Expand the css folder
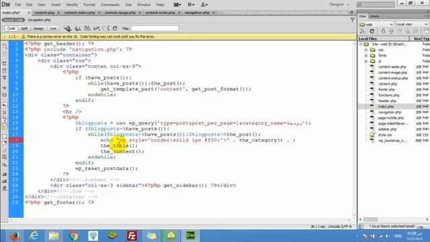The image size is (430, 242). (x=365, y=50)
